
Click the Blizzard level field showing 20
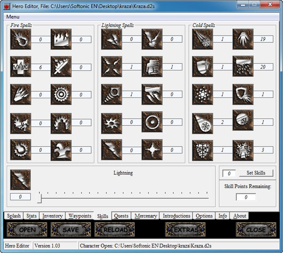pos(263,67)
